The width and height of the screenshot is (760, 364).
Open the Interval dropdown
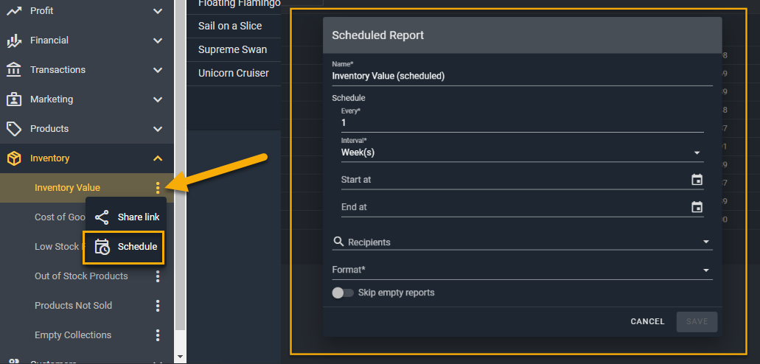[x=521, y=153]
